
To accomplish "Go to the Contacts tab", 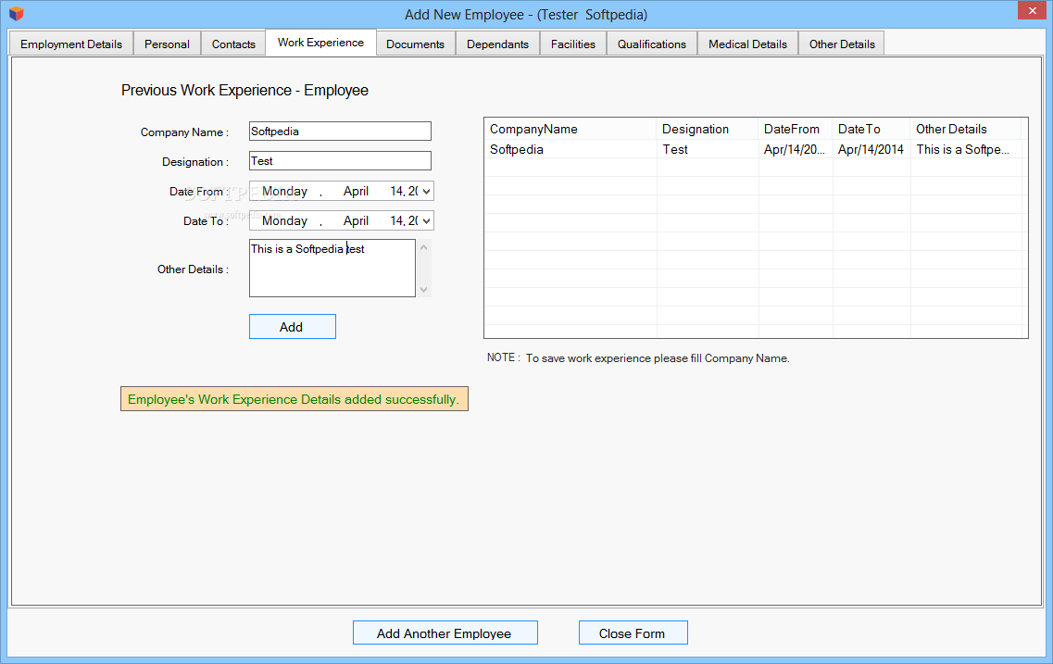I will tap(233, 44).
